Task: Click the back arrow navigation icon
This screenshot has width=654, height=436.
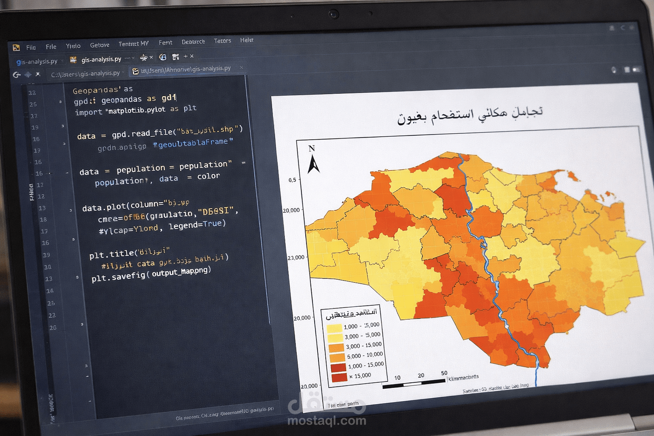Action: pos(17,75)
